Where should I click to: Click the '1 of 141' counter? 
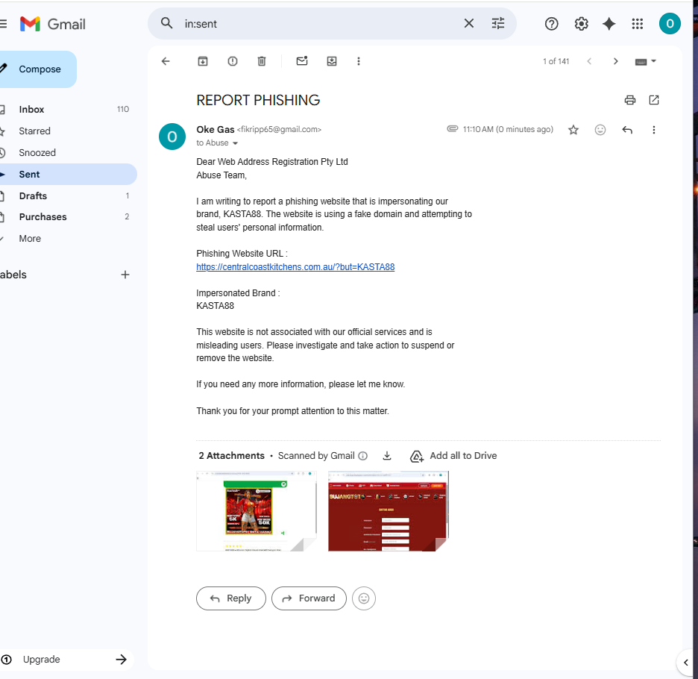556,61
